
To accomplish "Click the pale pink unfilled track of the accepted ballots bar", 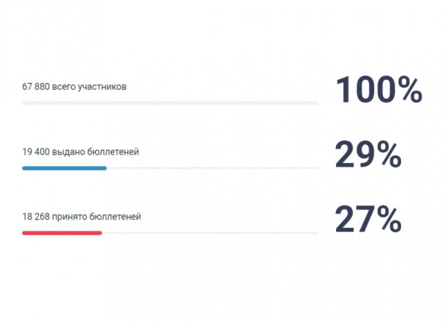I will tap(210, 233).
